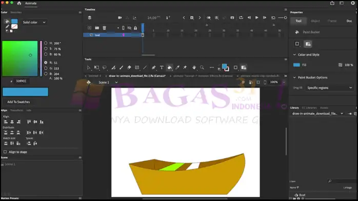This screenshot has width=358, height=201.
Task: Open the Edit Toolbar three-dots menu
Action: tap(212, 68)
